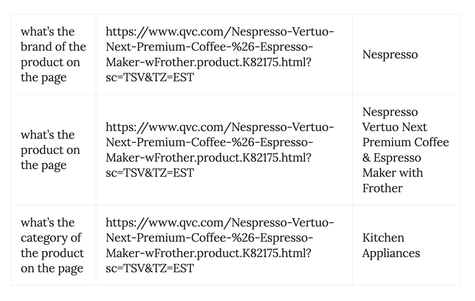Viewport: 475px width, 301px height.
Task: Click "& Espresso" in the product answer cell
Action: click(x=392, y=158)
